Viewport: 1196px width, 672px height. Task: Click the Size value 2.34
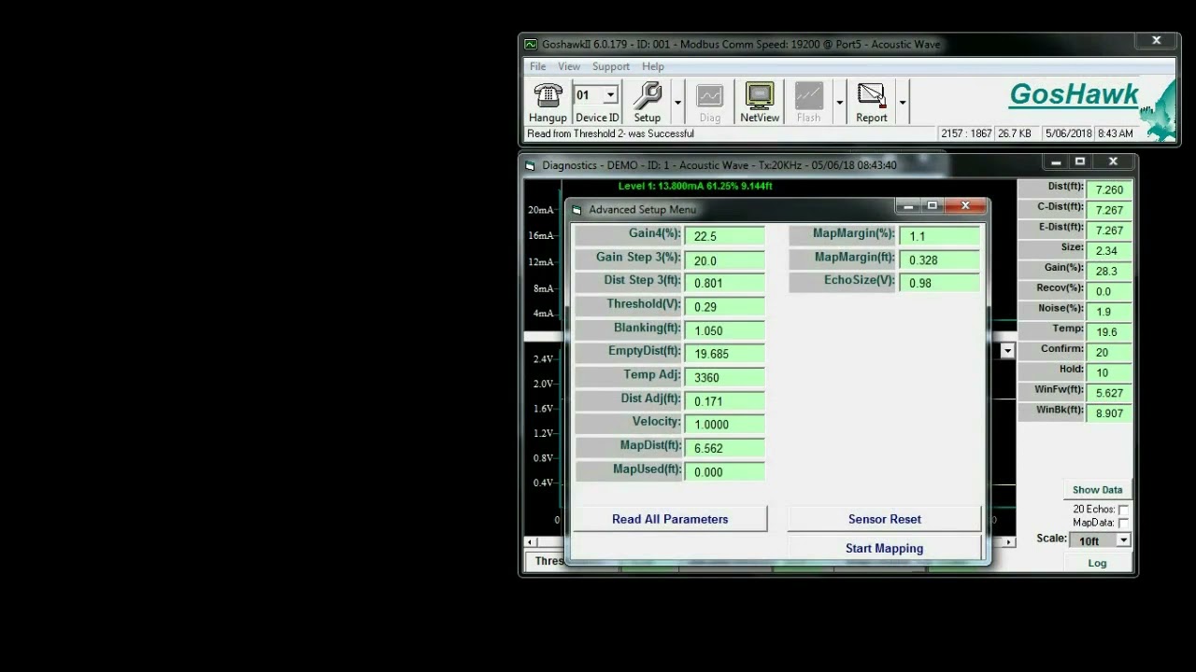[x=1109, y=250]
